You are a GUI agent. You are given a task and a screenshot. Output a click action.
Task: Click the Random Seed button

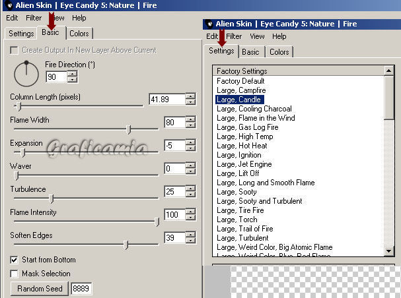40,289
